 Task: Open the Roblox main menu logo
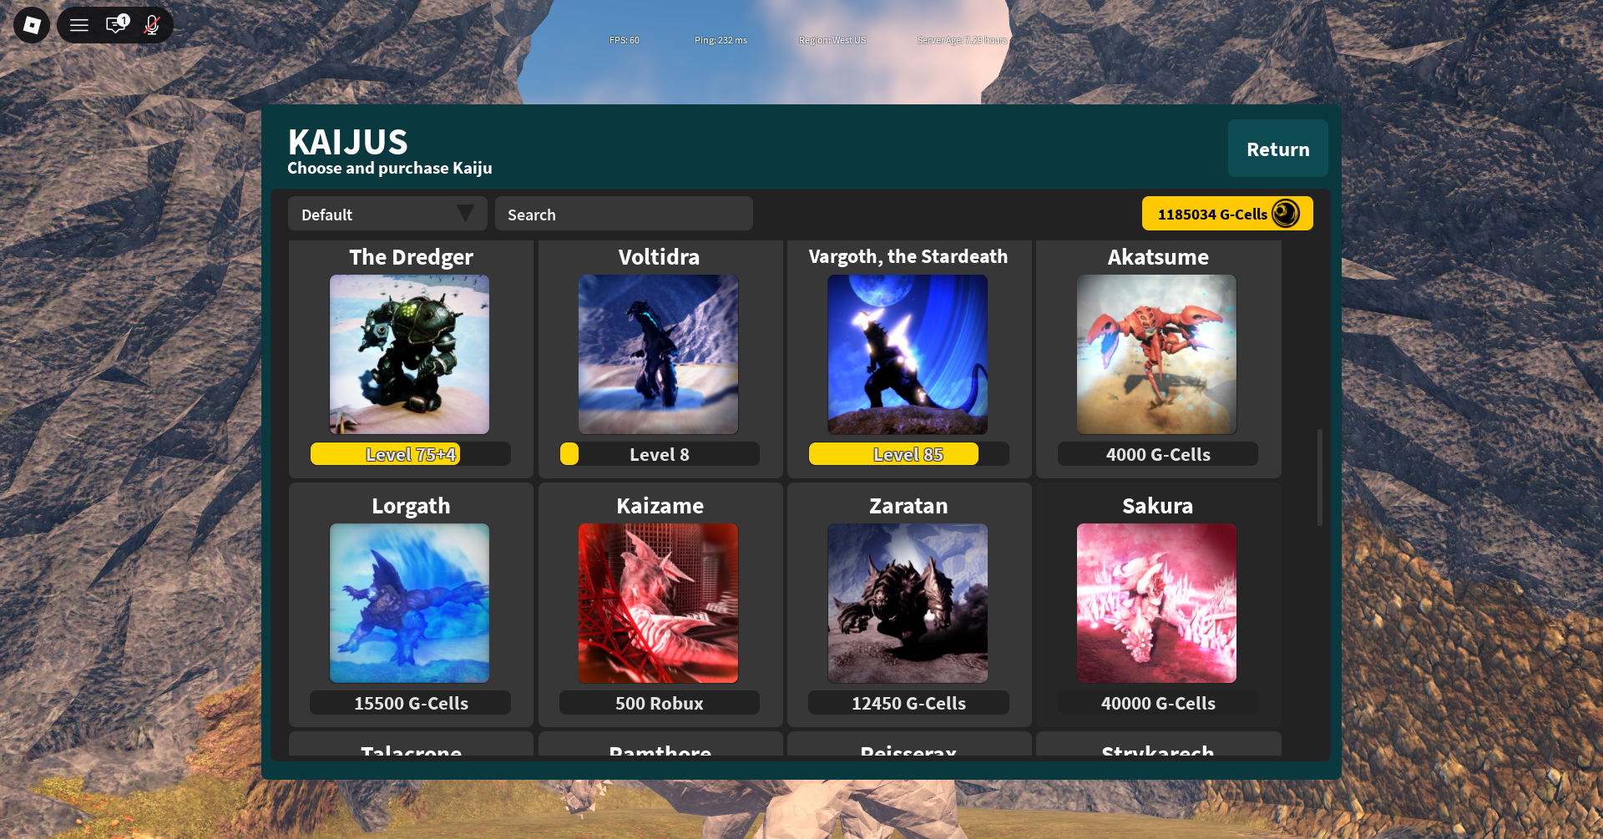[32, 25]
